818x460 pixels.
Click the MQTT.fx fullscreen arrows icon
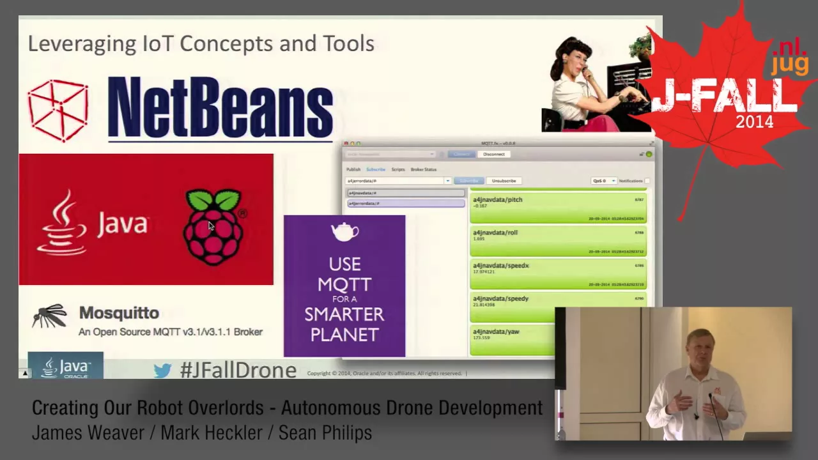(x=651, y=144)
